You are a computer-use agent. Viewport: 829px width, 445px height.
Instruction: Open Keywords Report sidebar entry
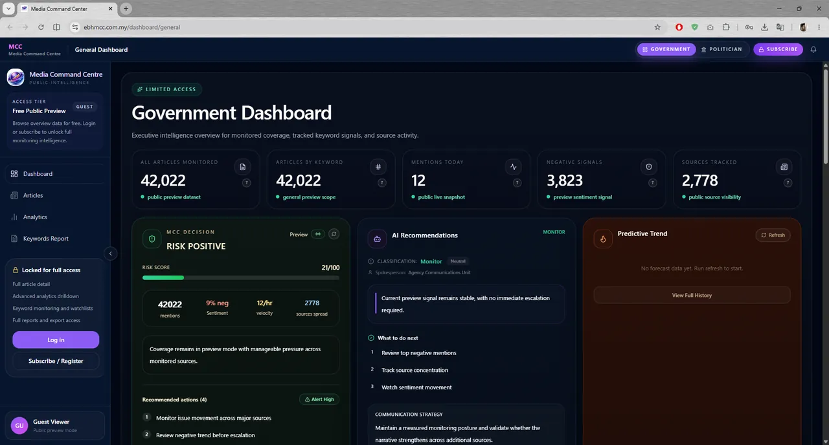point(54,239)
